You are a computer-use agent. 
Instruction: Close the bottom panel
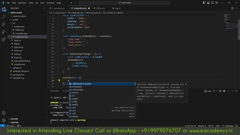(236, 91)
